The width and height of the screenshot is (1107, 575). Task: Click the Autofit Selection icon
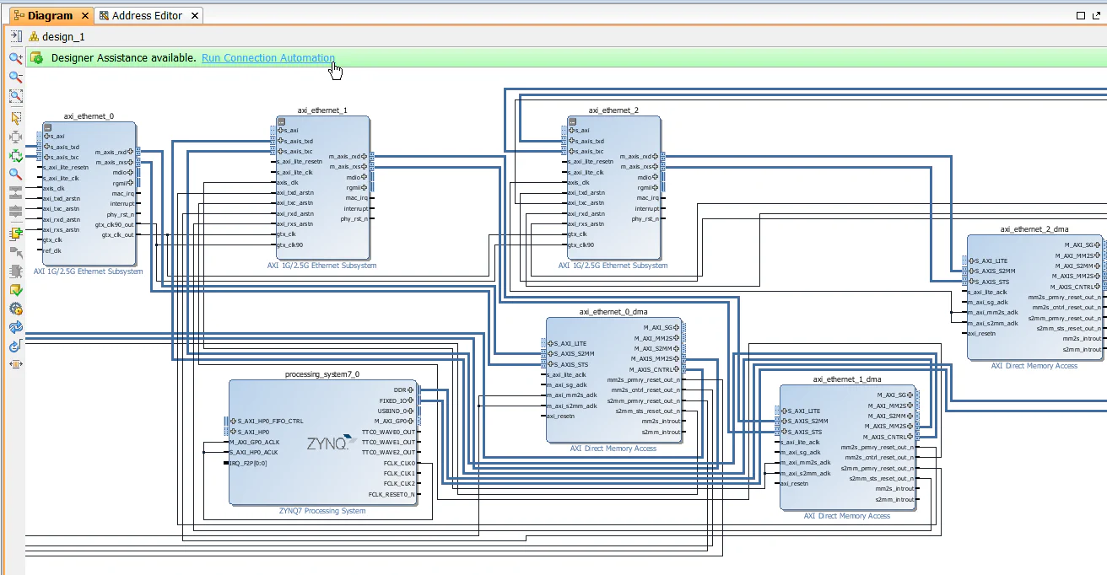14,155
